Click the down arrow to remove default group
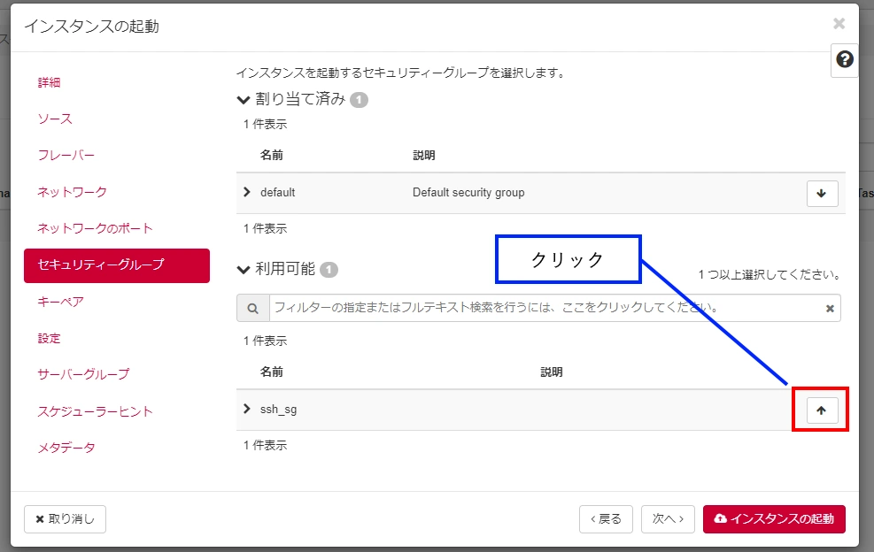The width and height of the screenshot is (874, 552). [822, 193]
